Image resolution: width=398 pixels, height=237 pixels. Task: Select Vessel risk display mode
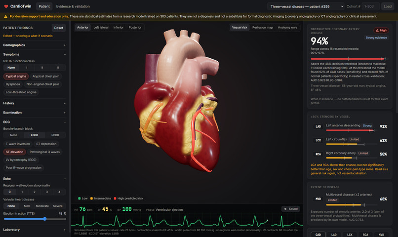[239, 28]
